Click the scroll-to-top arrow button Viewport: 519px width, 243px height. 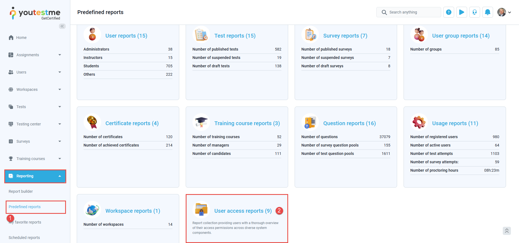(x=507, y=231)
